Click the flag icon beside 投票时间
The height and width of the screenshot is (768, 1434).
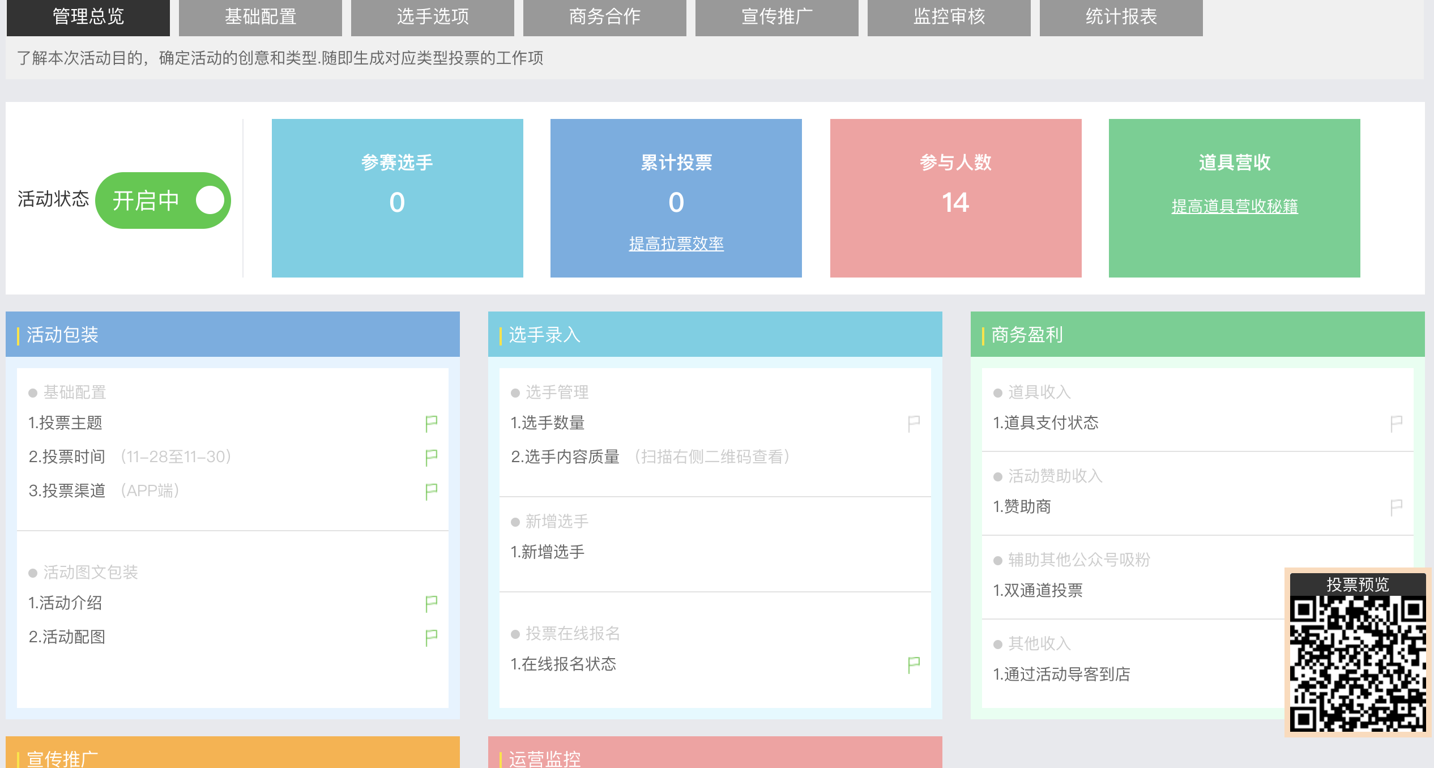pyautogui.click(x=431, y=457)
